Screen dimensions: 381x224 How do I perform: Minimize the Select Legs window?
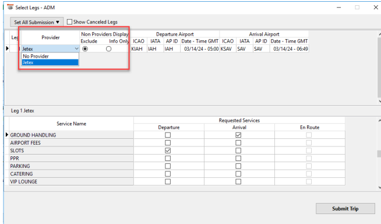[x=338, y=8]
